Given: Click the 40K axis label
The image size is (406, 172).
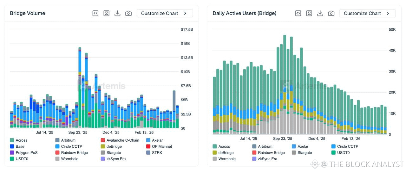Looking at the screenshot, I should [x=392, y=50].
